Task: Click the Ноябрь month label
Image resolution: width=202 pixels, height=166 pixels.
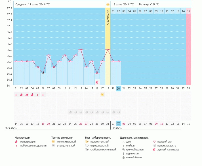Action: pyautogui.click(x=116, y=128)
